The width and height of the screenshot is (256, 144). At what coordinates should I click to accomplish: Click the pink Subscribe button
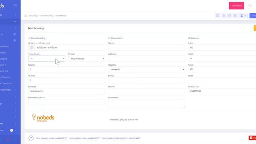236,6
